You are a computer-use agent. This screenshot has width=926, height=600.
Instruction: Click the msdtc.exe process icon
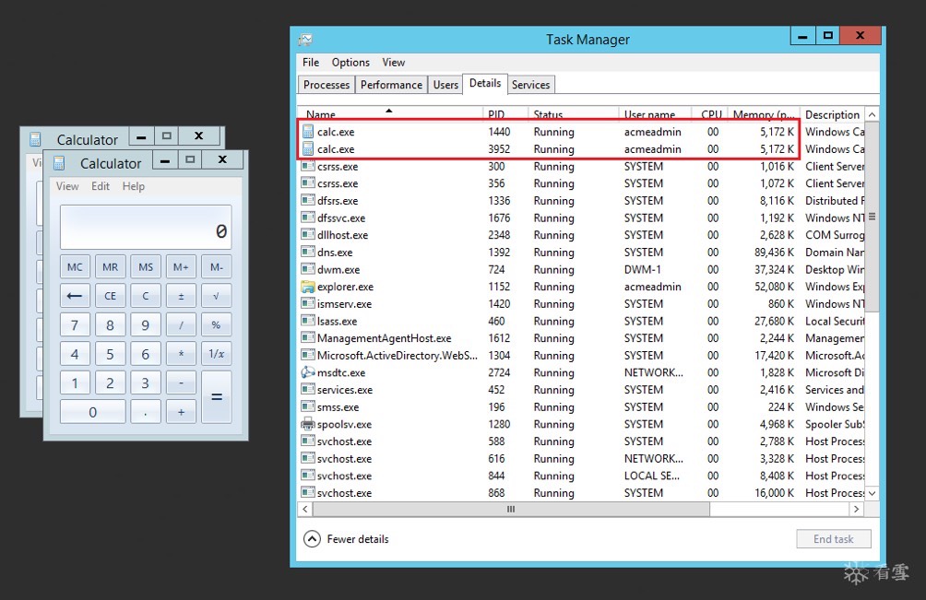pos(308,372)
